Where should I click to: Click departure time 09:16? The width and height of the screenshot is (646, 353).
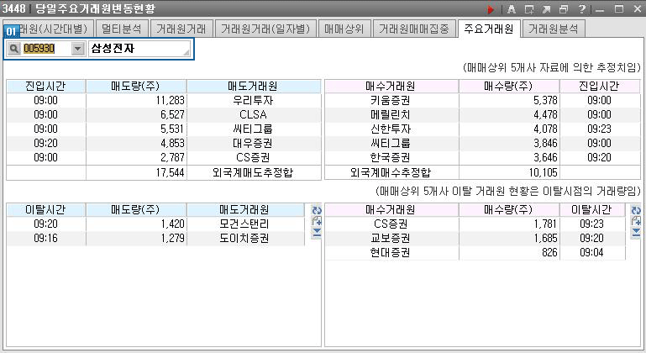click(45, 239)
